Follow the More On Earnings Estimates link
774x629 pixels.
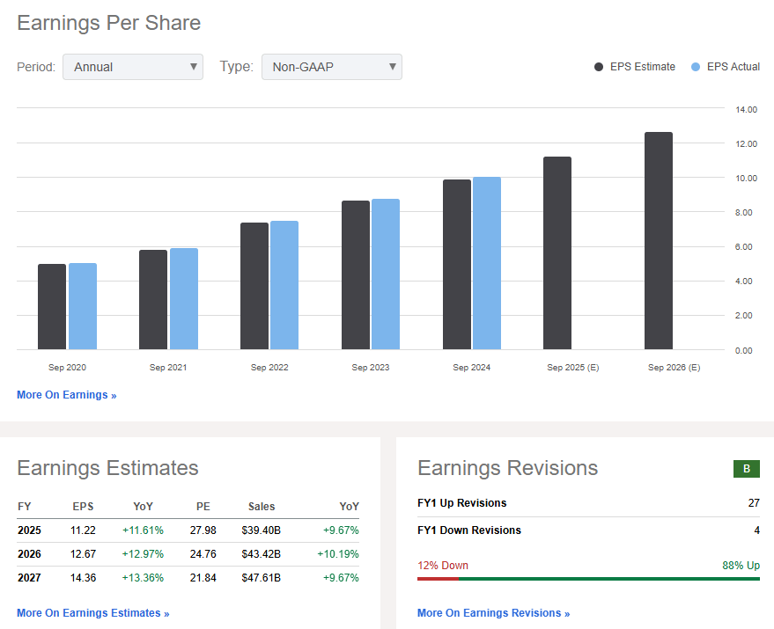point(92,613)
